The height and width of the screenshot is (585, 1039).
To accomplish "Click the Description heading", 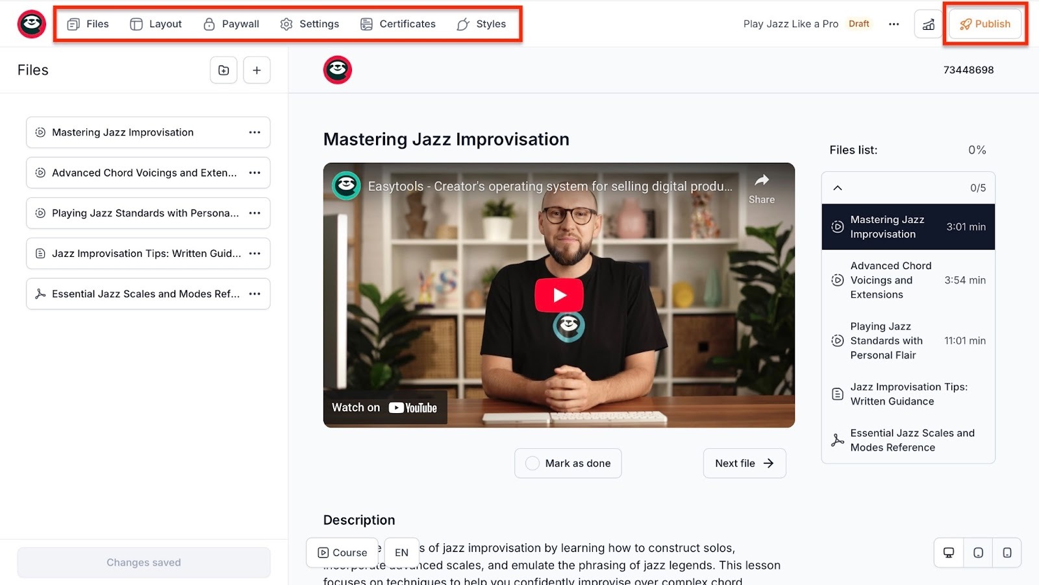I will [359, 520].
